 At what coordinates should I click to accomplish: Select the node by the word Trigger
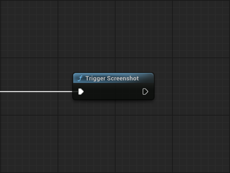pos(95,78)
